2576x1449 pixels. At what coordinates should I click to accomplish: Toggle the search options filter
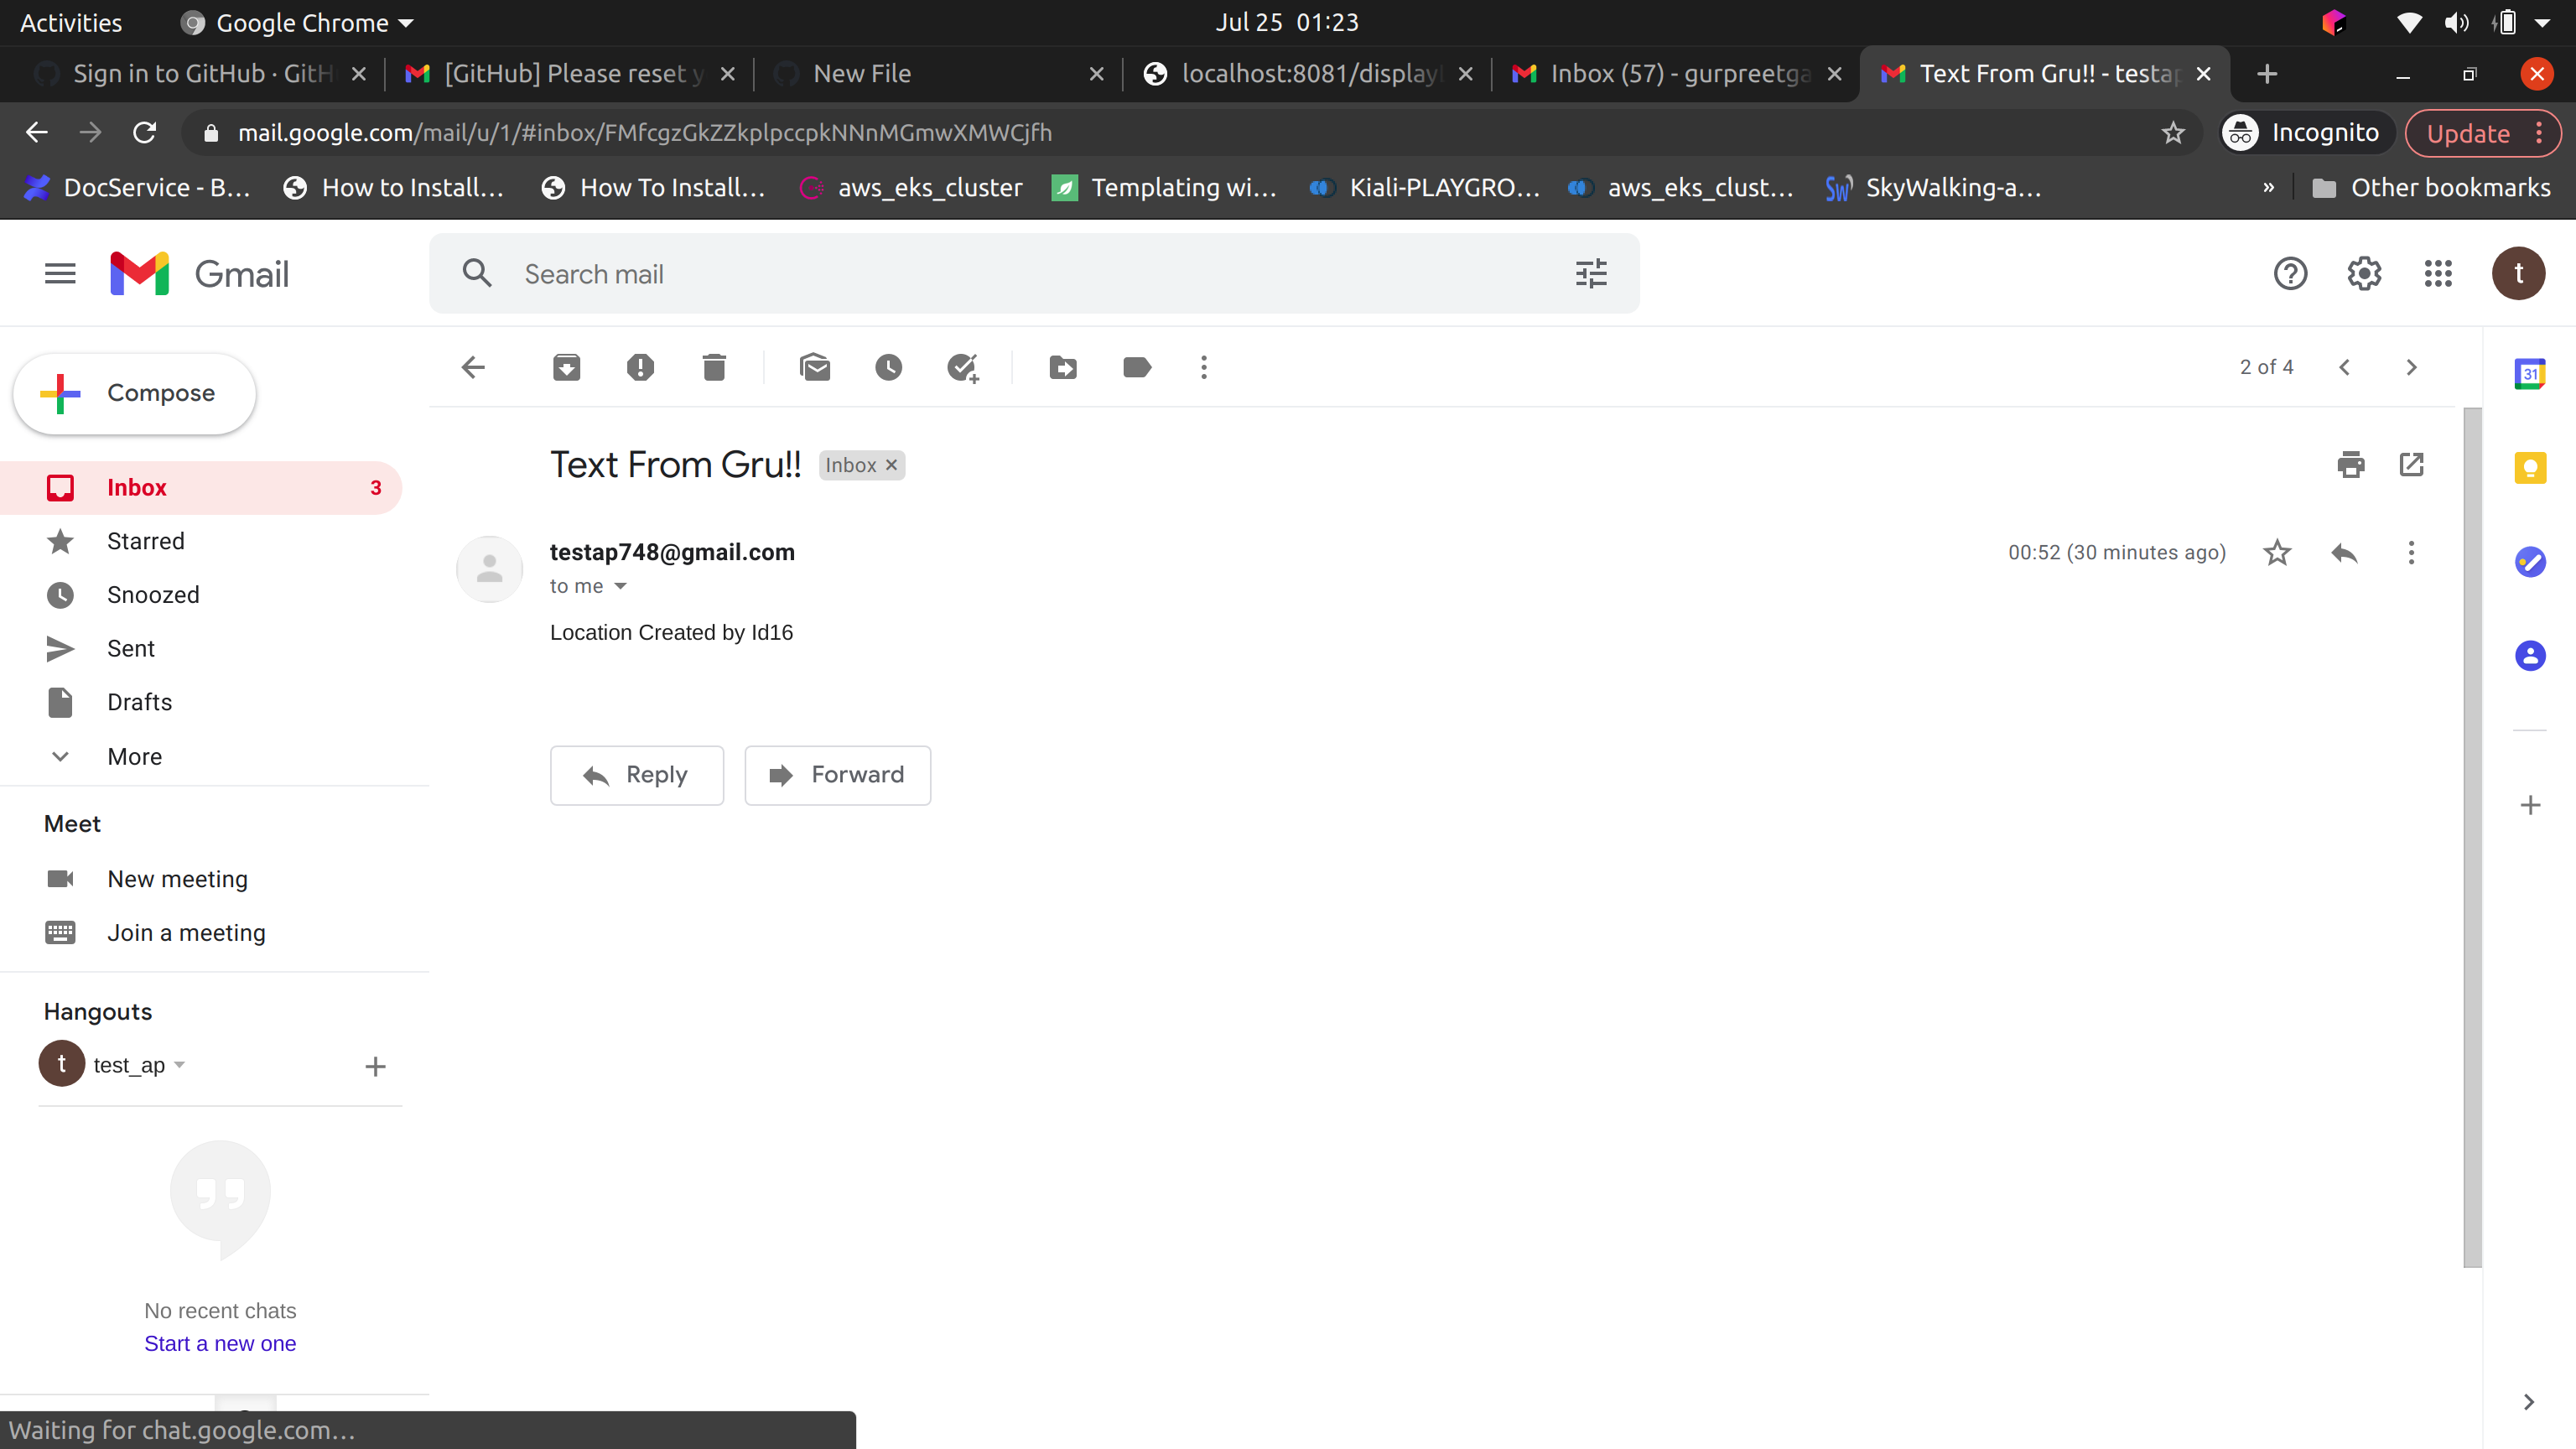(x=1590, y=273)
